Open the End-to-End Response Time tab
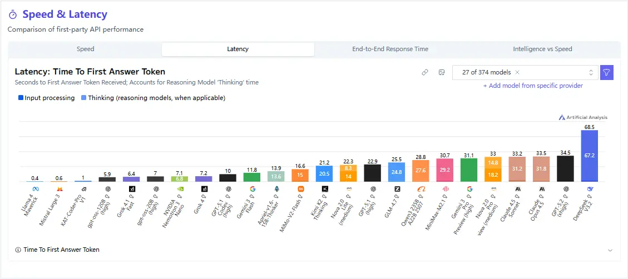Viewport: 628px width, 279px height. tap(390, 49)
